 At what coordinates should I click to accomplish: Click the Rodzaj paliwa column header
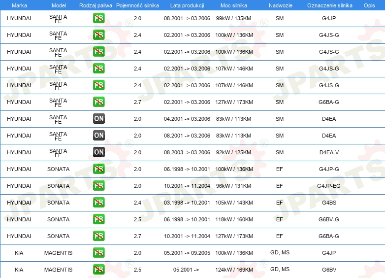click(x=96, y=5)
